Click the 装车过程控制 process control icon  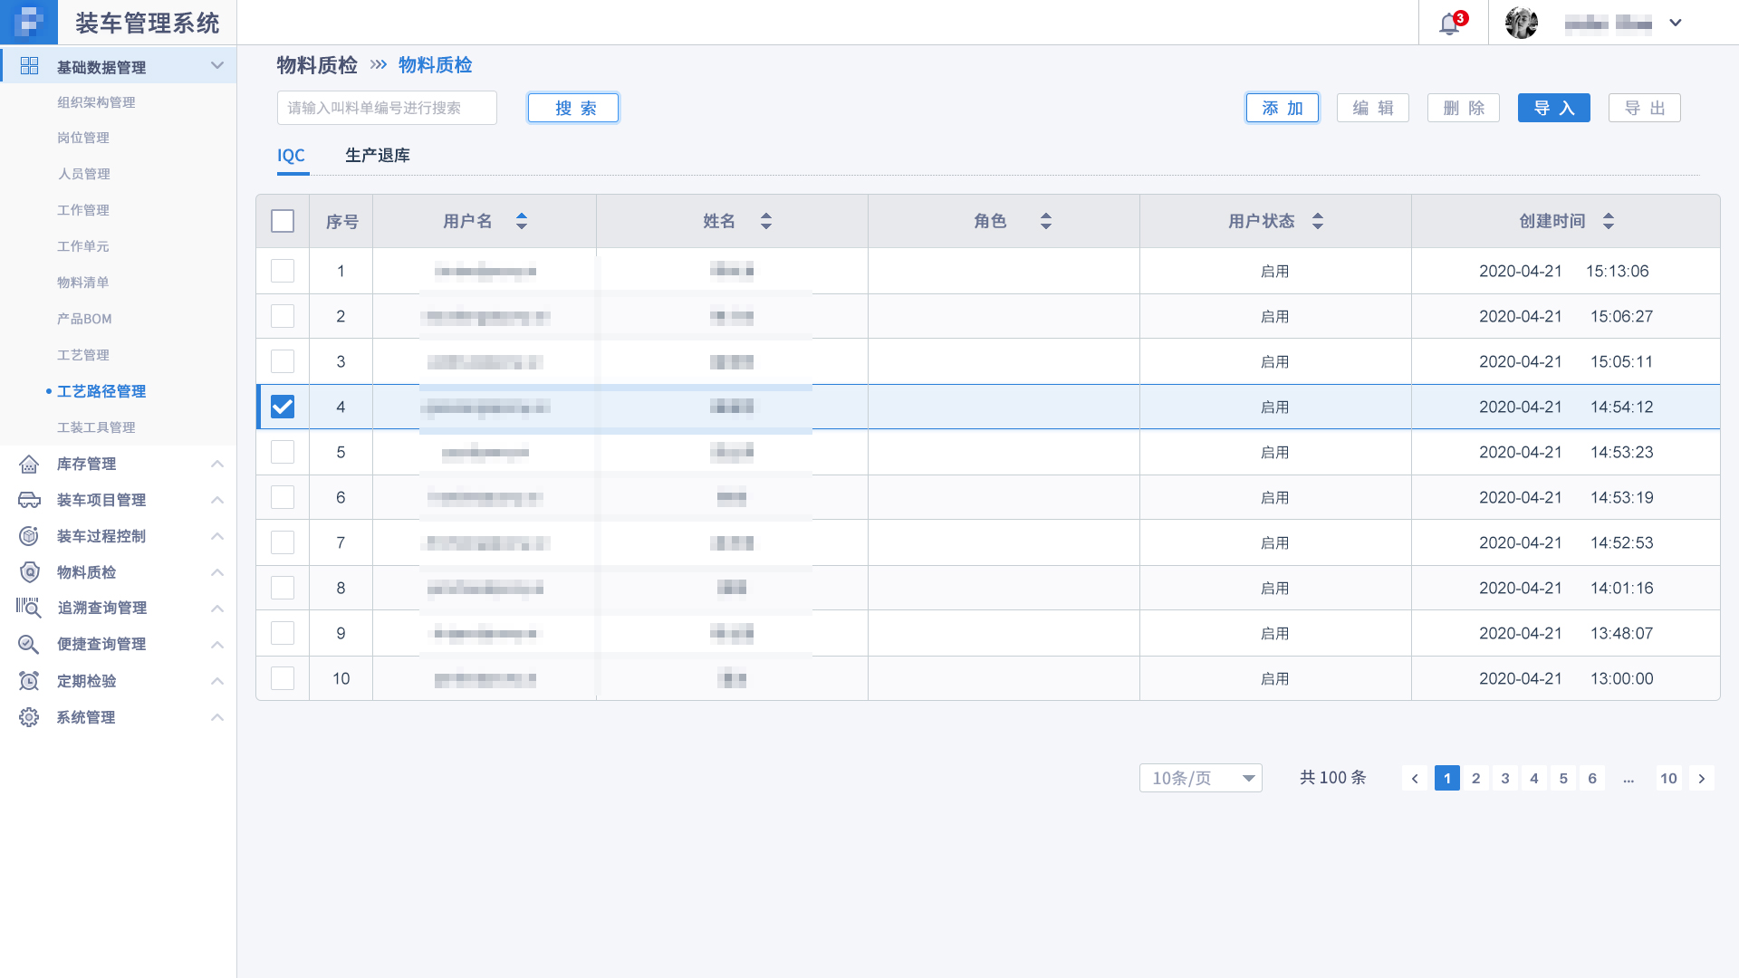[x=28, y=536]
